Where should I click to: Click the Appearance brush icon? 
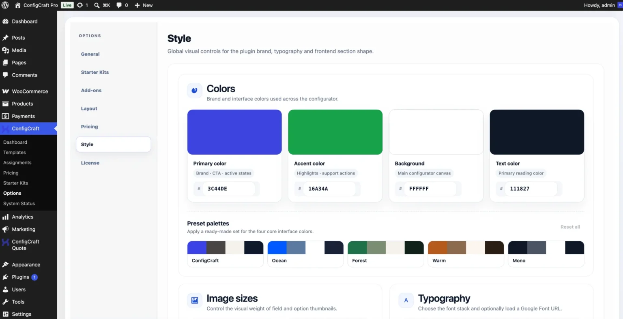pyautogui.click(x=5, y=265)
